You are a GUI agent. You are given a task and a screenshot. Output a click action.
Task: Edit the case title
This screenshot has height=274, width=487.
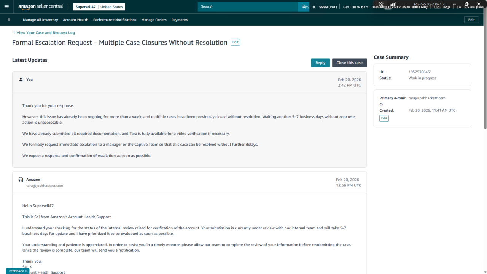[x=236, y=42]
